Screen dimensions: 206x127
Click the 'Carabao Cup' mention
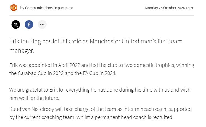pyautogui.click(x=32, y=73)
